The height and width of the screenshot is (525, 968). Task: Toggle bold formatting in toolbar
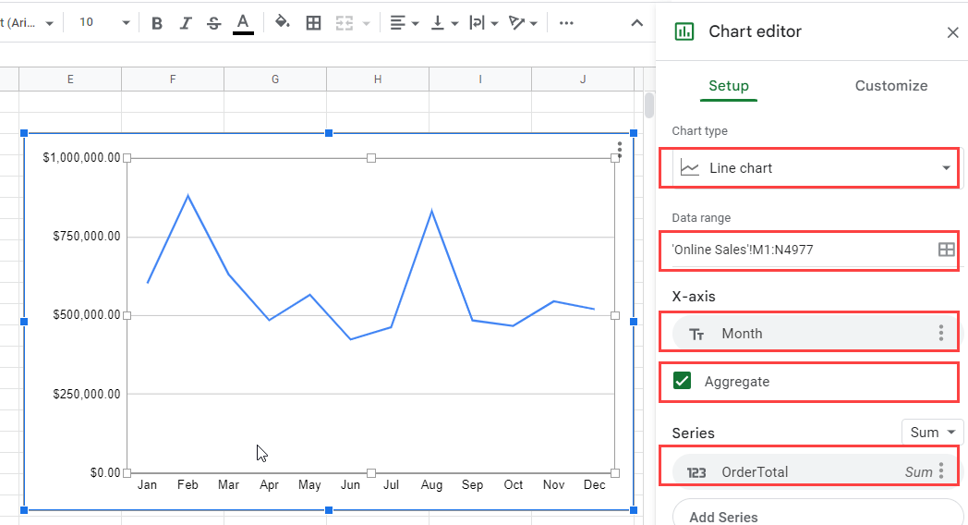tap(157, 23)
